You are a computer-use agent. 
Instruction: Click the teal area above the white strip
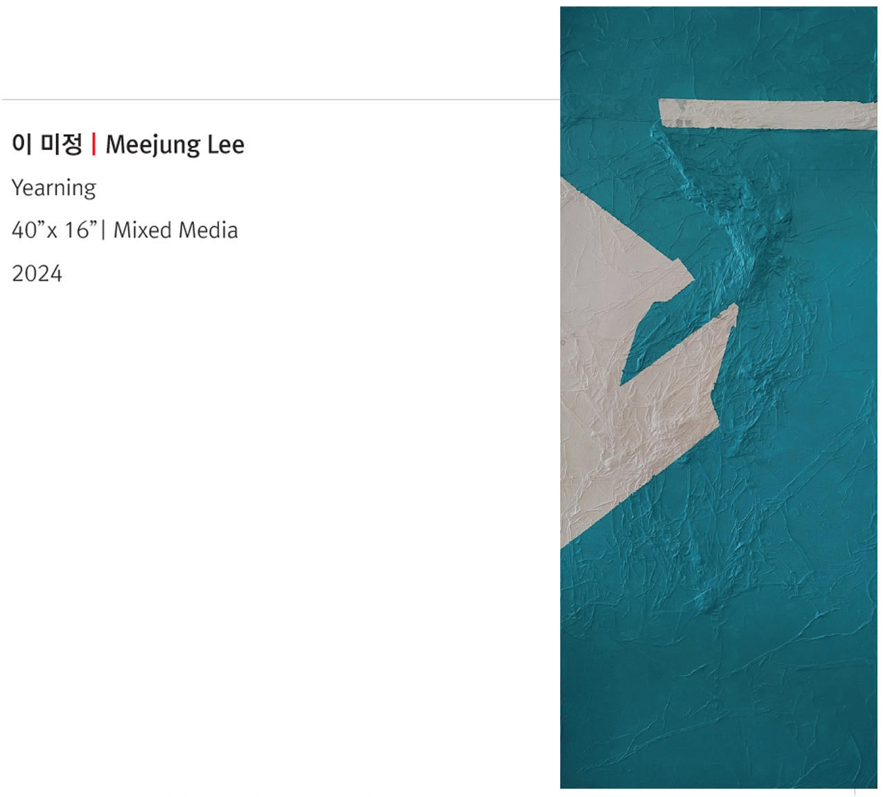pos(718,52)
